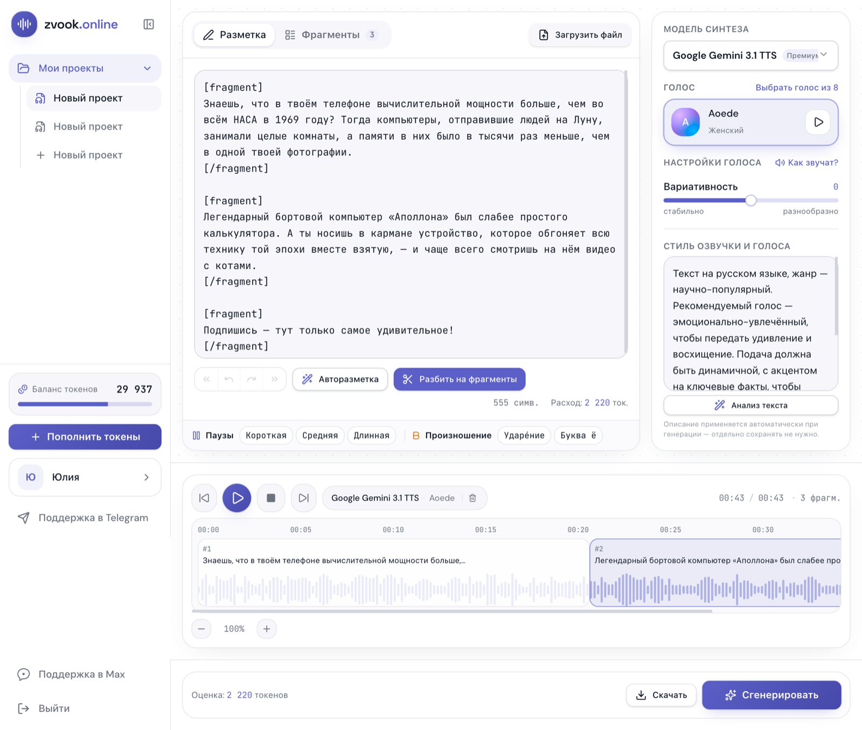Open the Юлия account menu
This screenshot has width=862, height=730.
coord(85,478)
